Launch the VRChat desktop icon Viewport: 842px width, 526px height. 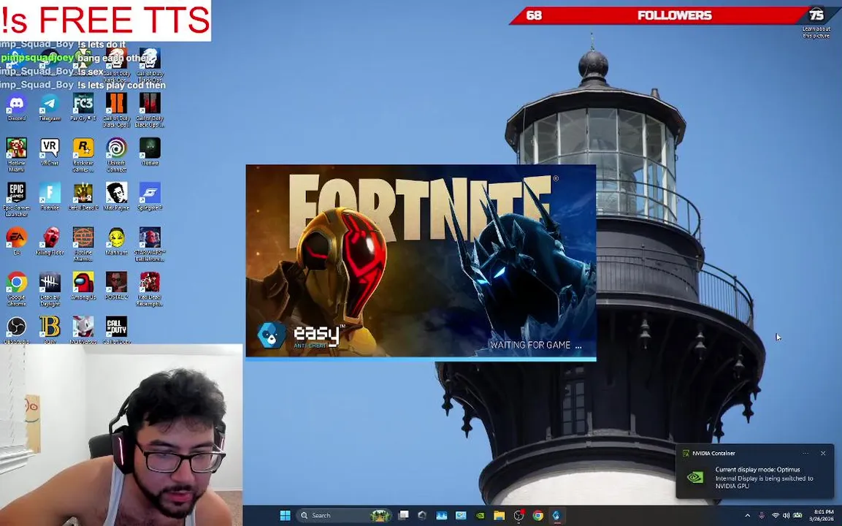coord(50,151)
